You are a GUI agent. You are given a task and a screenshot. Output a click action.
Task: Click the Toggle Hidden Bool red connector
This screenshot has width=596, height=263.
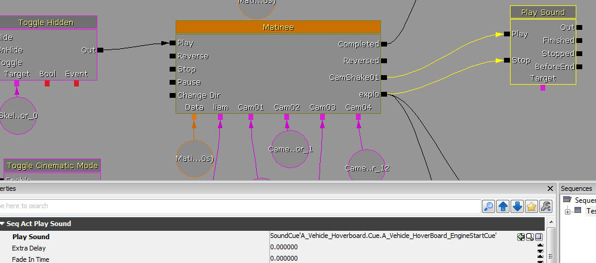tap(47, 83)
